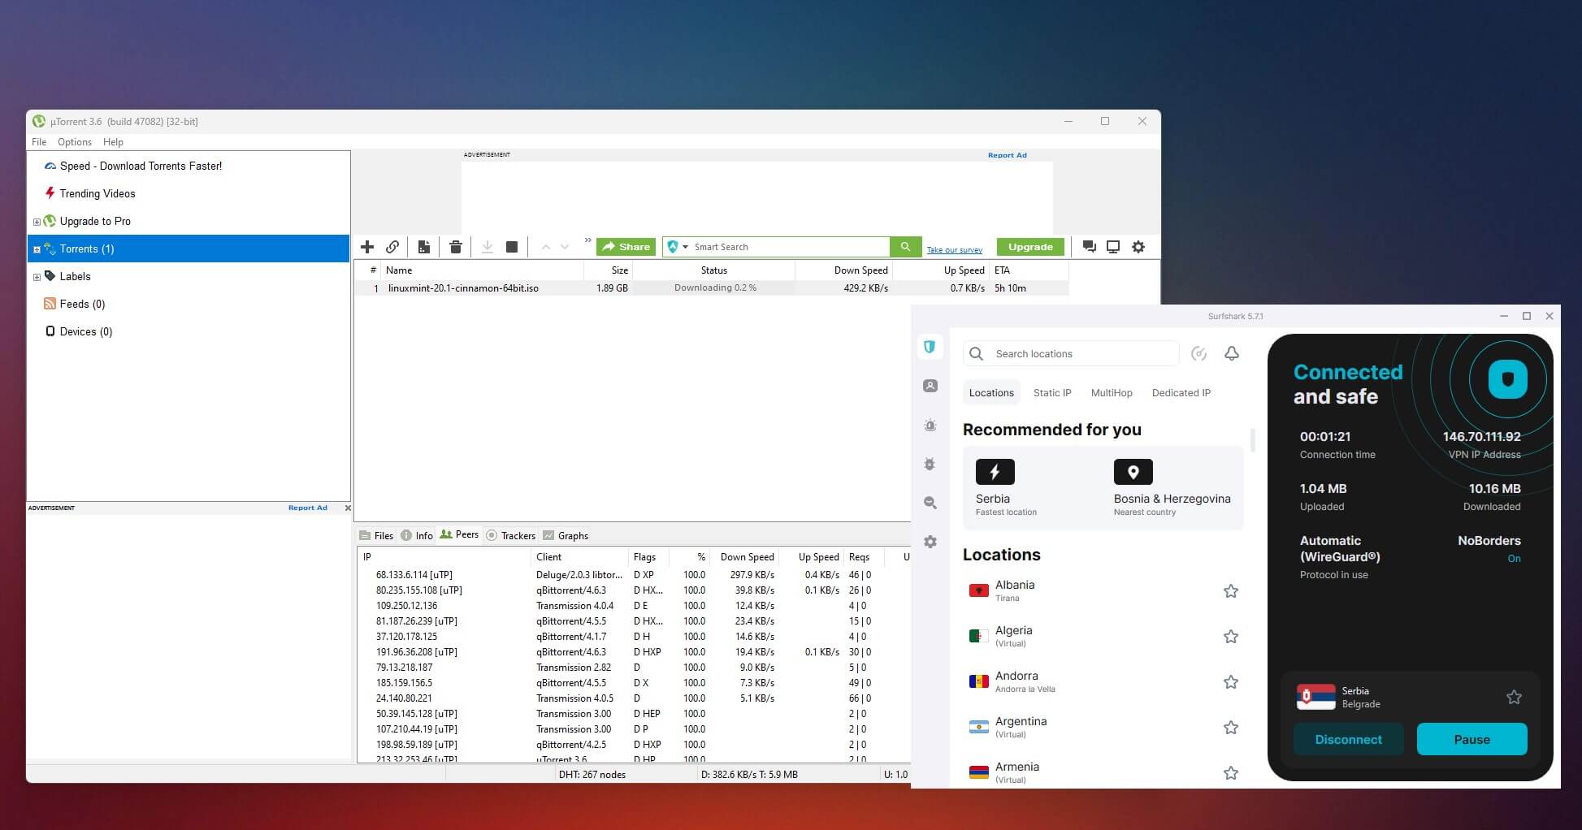Open Surfshark Search magnifier sidebar icon
The width and height of the screenshot is (1582, 830).
click(930, 503)
